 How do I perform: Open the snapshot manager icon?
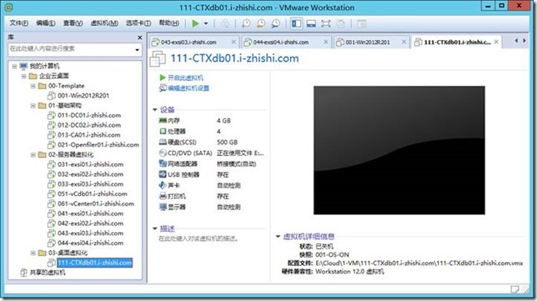pyautogui.click(x=276, y=23)
